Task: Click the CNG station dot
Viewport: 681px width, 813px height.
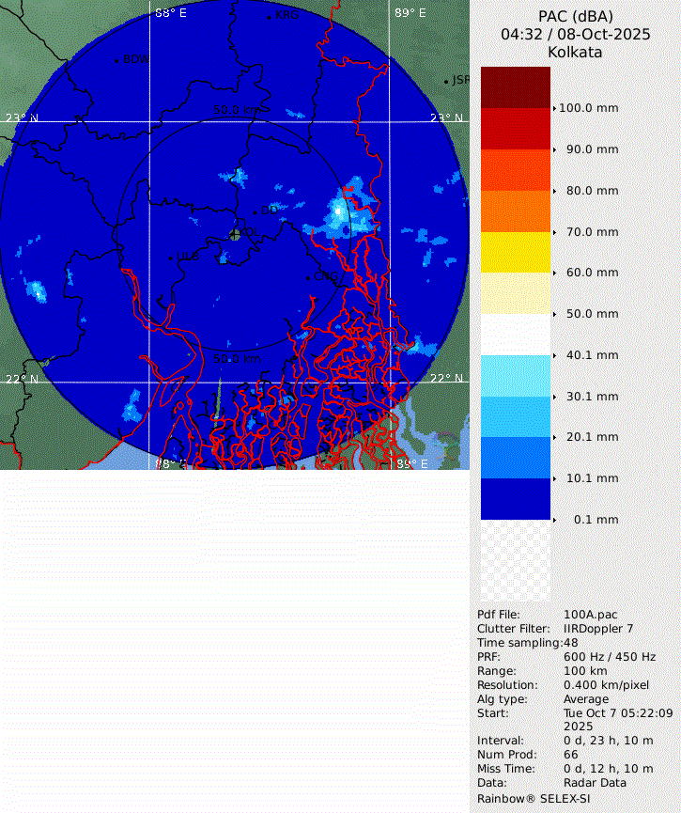Action: 308,277
